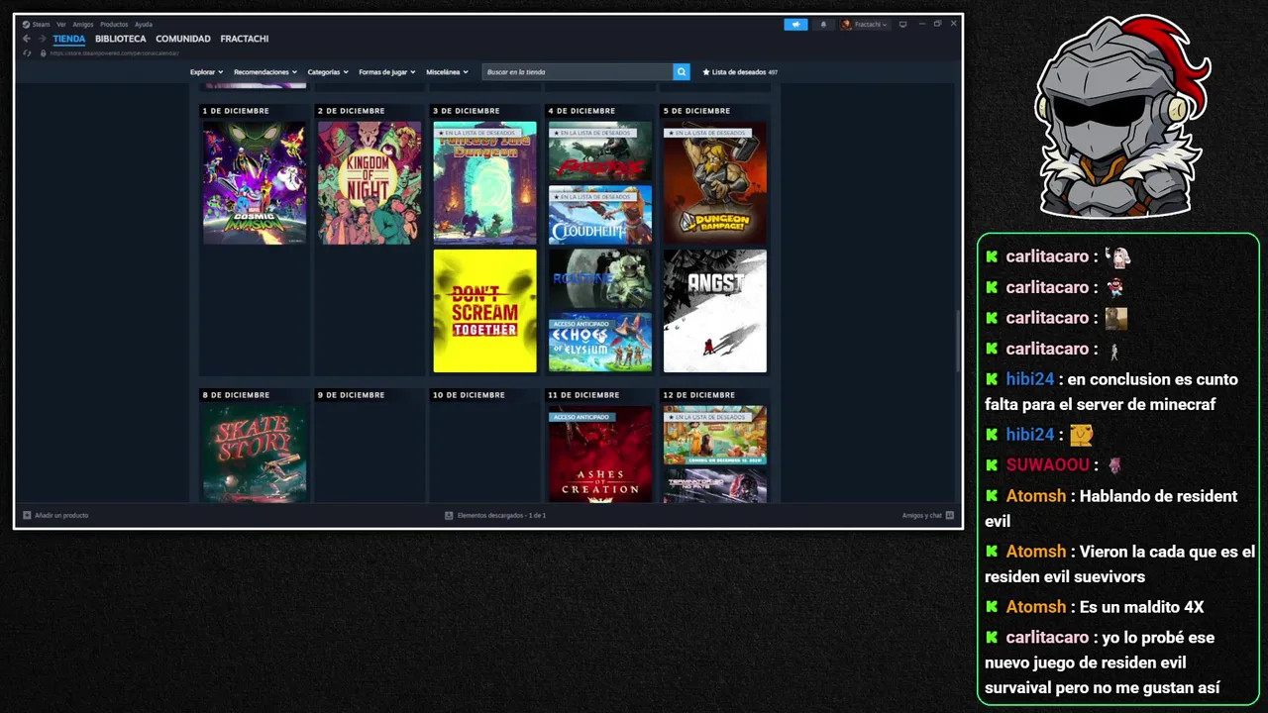The image size is (1268, 713).
Task: Open the Skate Story game tile
Action: [255, 454]
